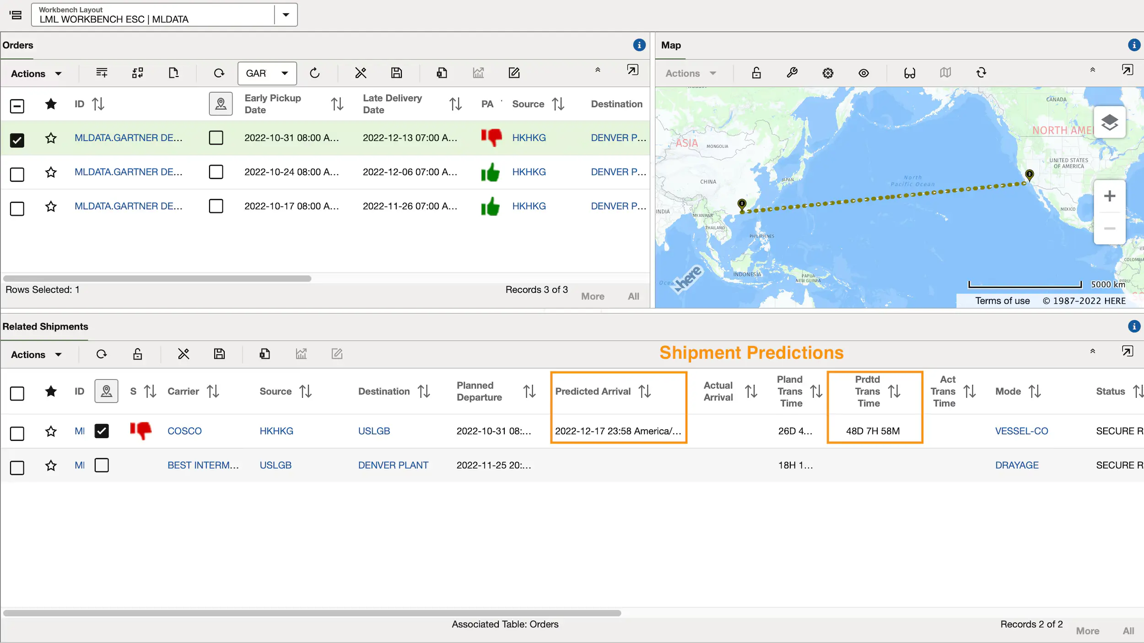Open the Workbench Layout dropdown
Screen dimensions: 1144x643
coord(286,15)
